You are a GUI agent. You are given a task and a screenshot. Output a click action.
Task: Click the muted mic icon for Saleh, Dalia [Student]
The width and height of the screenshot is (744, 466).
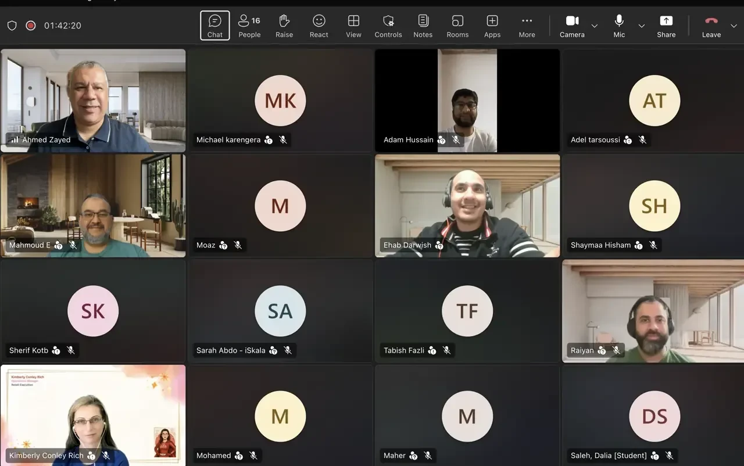click(670, 456)
